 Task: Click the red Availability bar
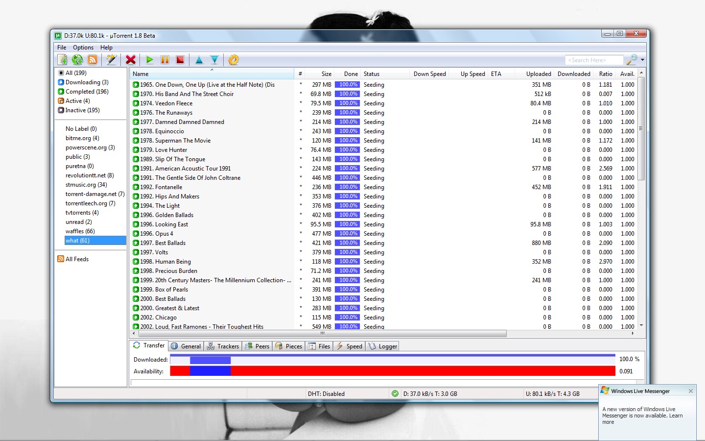[x=393, y=371]
